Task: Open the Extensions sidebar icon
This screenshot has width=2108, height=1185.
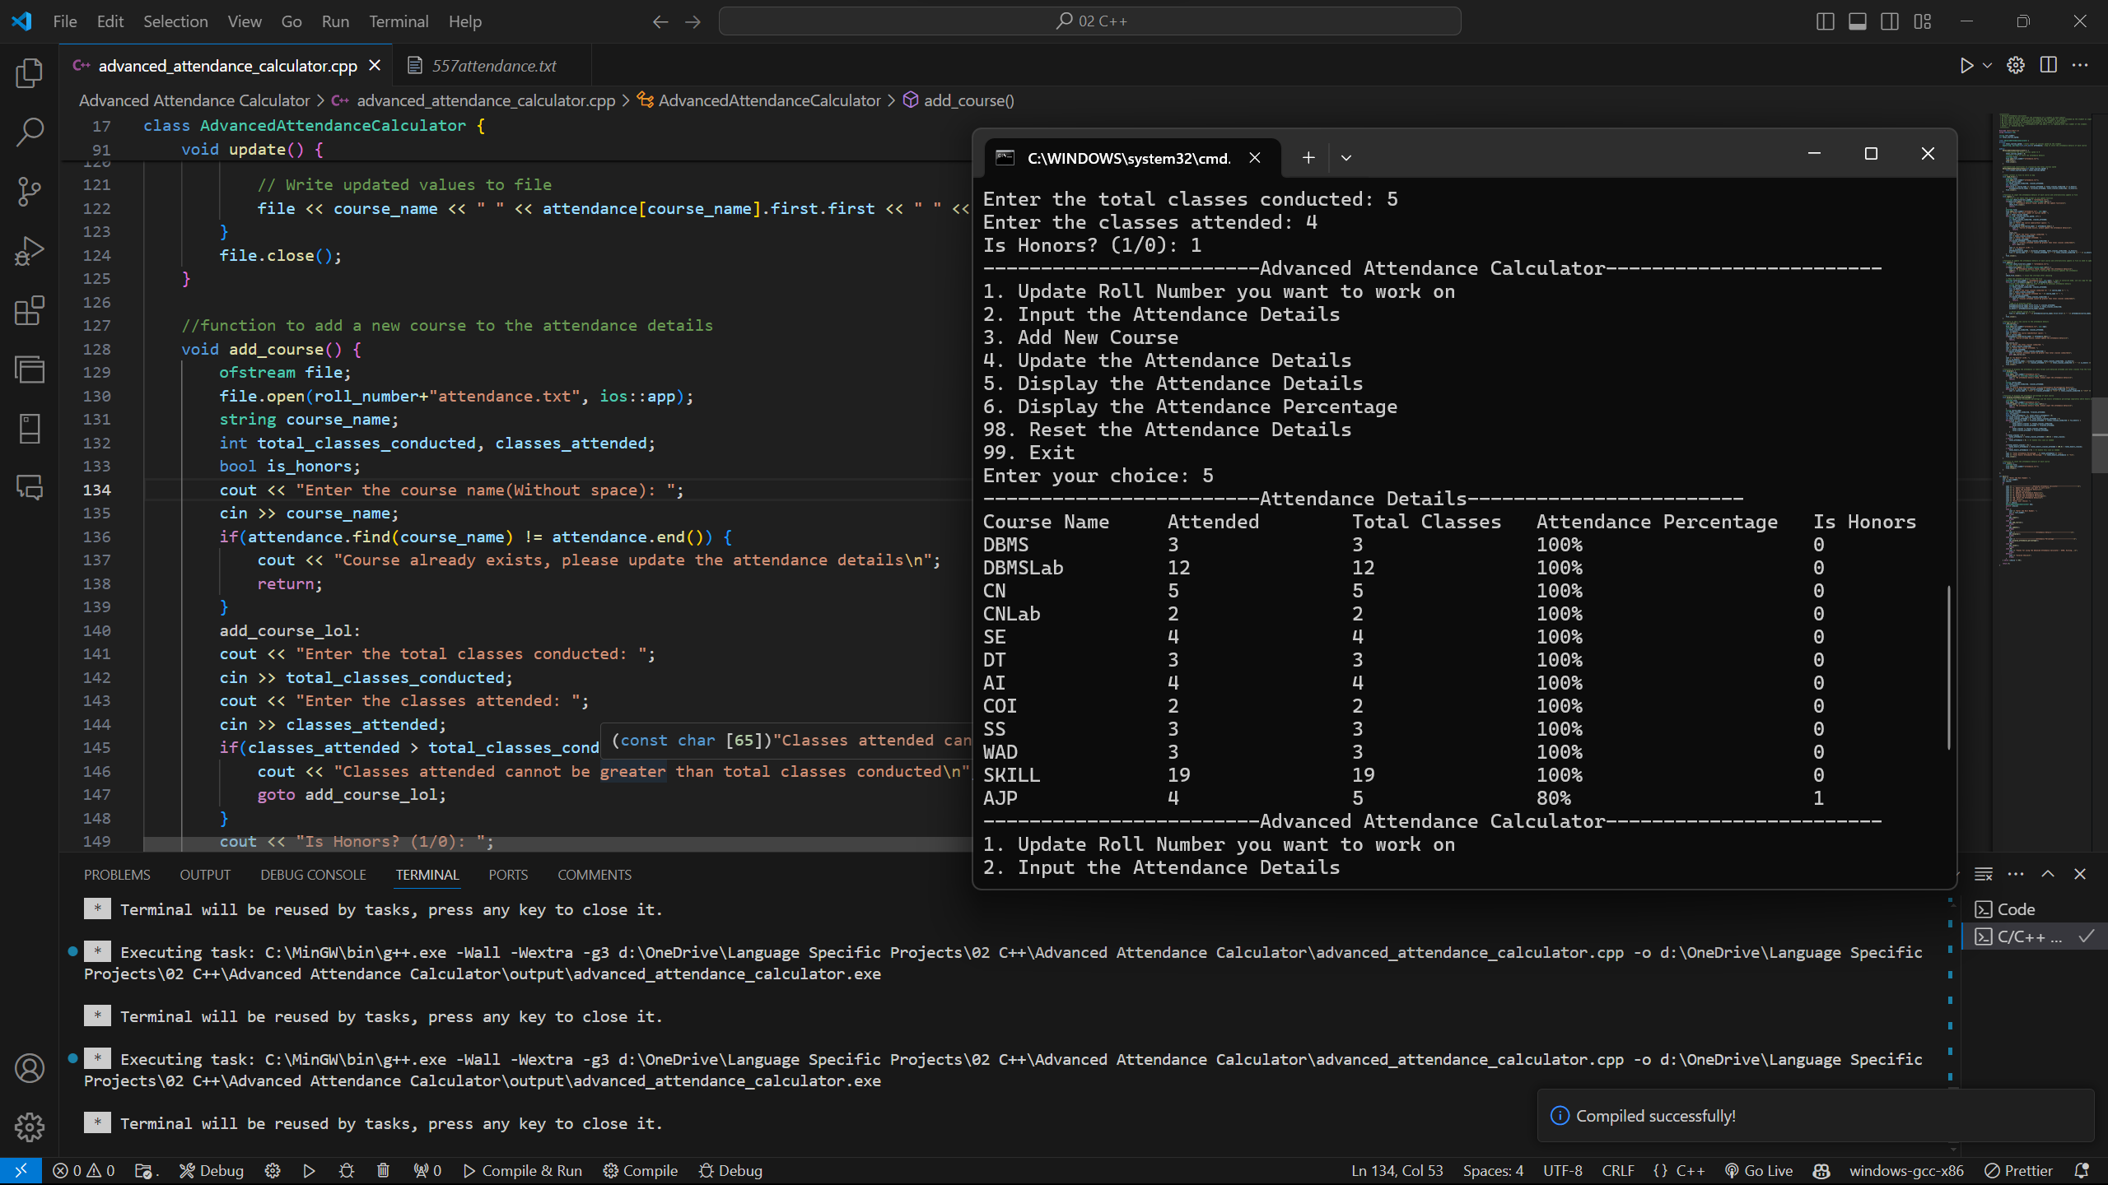Action: coord(30,310)
